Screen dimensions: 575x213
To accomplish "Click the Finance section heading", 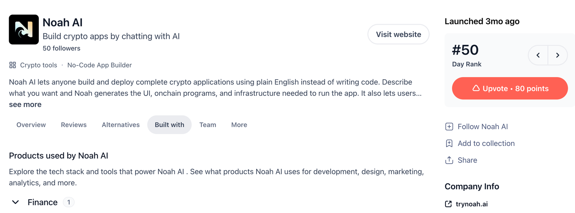I will coord(42,202).
